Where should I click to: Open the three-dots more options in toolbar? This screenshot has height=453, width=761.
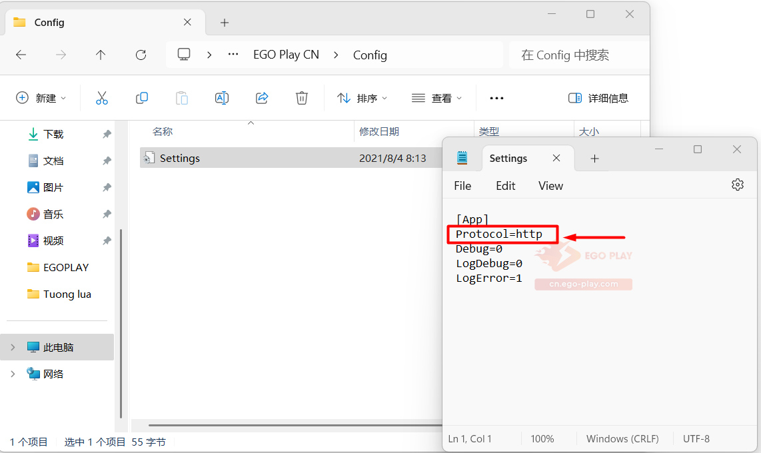[496, 98]
